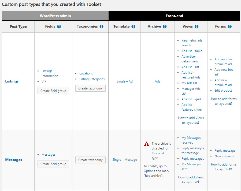Open Edit product form
The image size is (241, 191).
[223, 91]
